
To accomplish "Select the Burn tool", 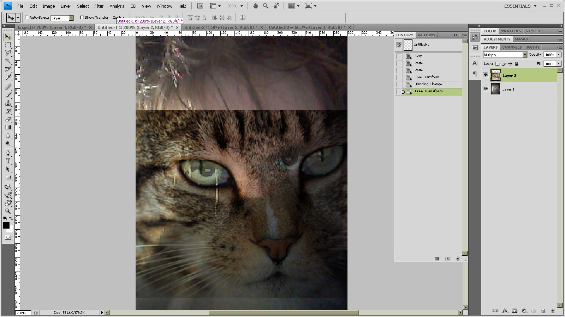I will click(8, 143).
